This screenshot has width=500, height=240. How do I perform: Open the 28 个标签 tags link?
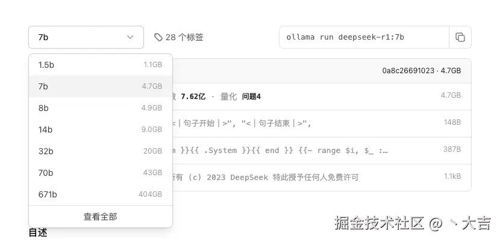click(x=179, y=37)
